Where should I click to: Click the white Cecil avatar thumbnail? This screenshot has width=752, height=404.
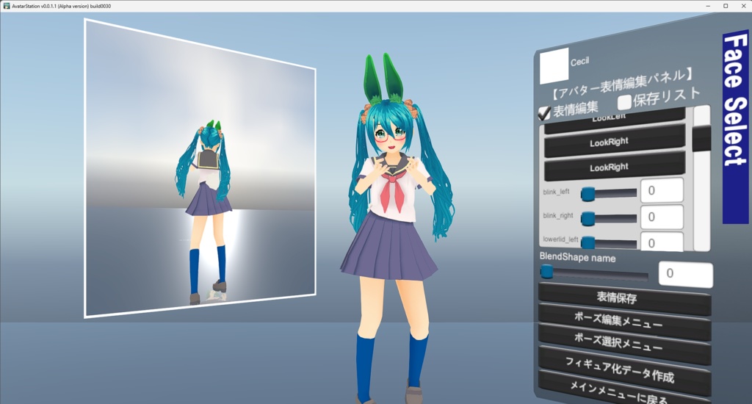[x=554, y=65]
